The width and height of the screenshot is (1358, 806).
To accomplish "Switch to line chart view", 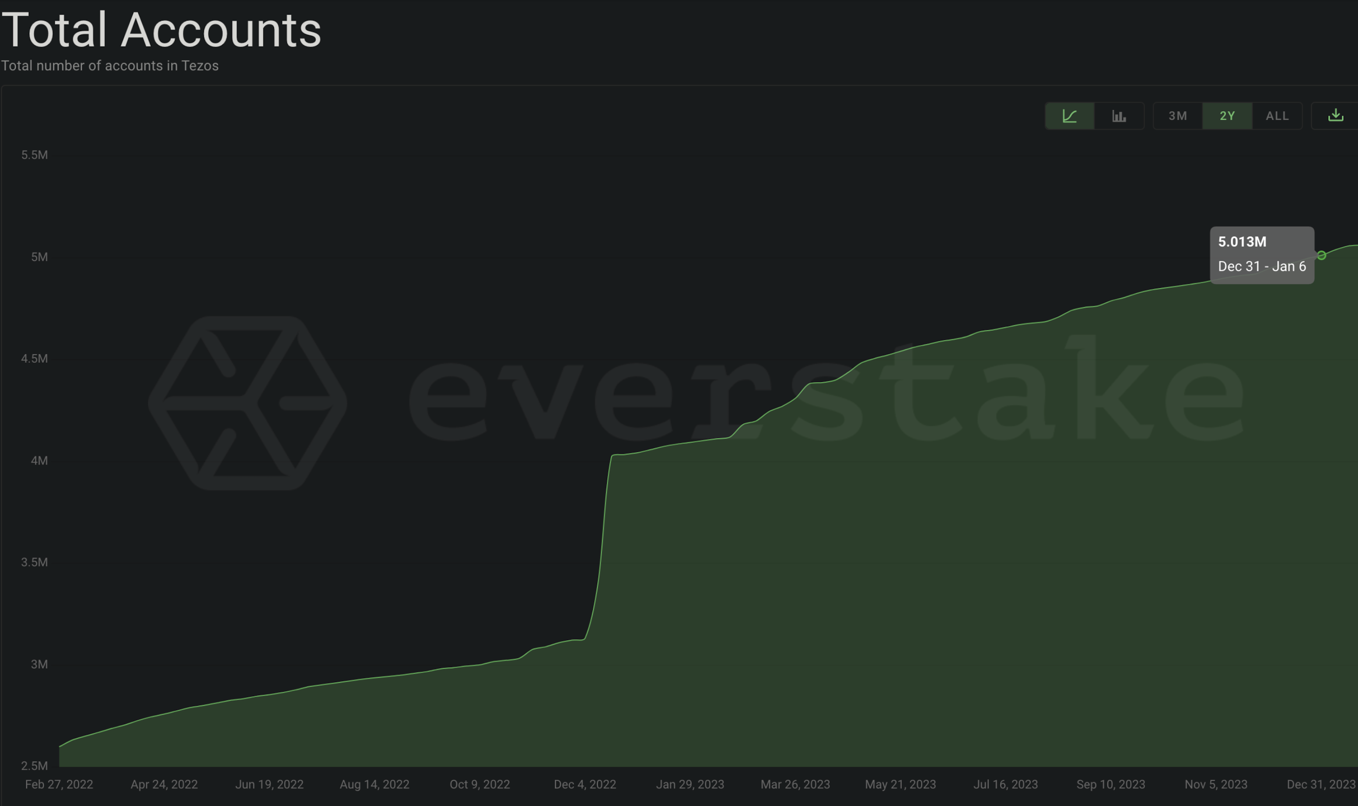I will coord(1069,116).
